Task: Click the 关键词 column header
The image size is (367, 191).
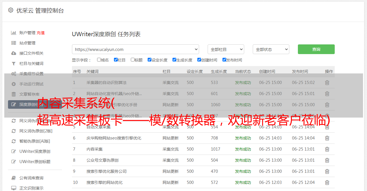Action: (93, 71)
